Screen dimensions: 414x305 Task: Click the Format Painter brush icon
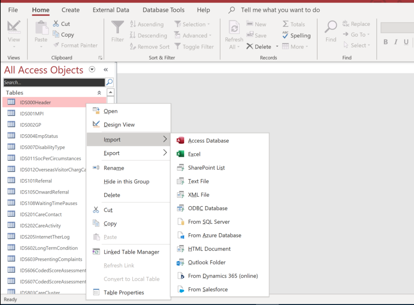(x=56, y=45)
